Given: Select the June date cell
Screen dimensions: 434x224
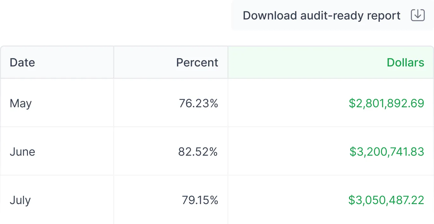Looking at the screenshot, I should [22, 152].
